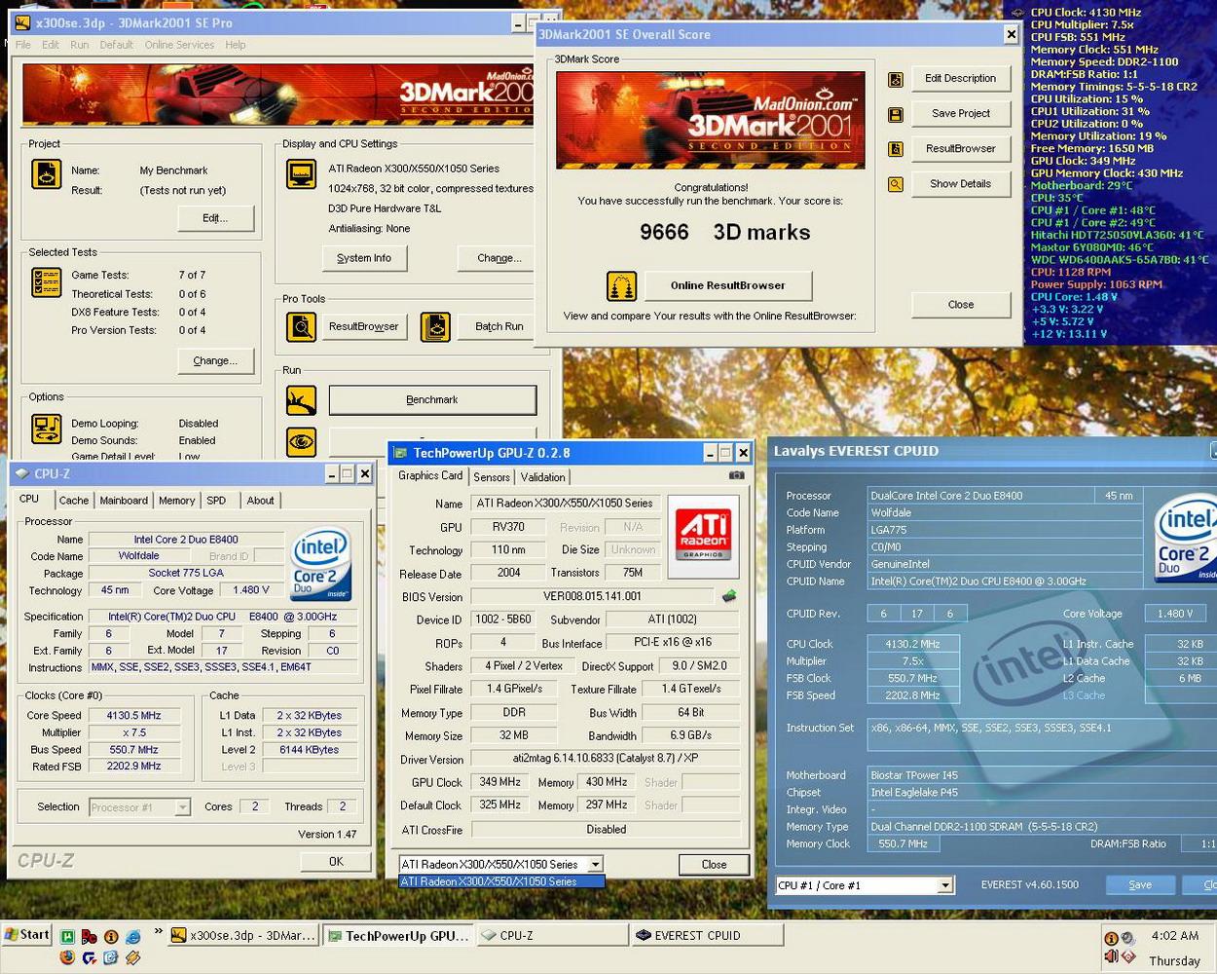The image size is (1217, 974).
Task: Click OK in the CPU-Z window
Action: [x=336, y=862]
